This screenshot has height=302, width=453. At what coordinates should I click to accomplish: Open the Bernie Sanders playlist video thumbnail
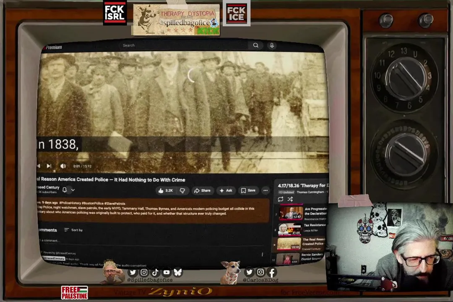click(x=288, y=259)
